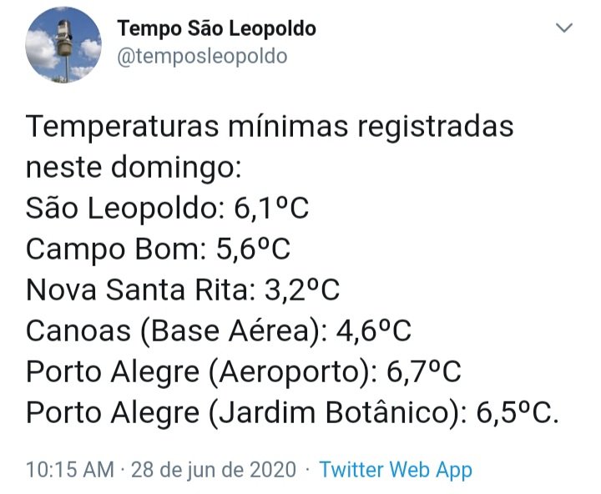Click the 5,6°C temperature value
Screen dimensions: 601x494
(x=254, y=250)
